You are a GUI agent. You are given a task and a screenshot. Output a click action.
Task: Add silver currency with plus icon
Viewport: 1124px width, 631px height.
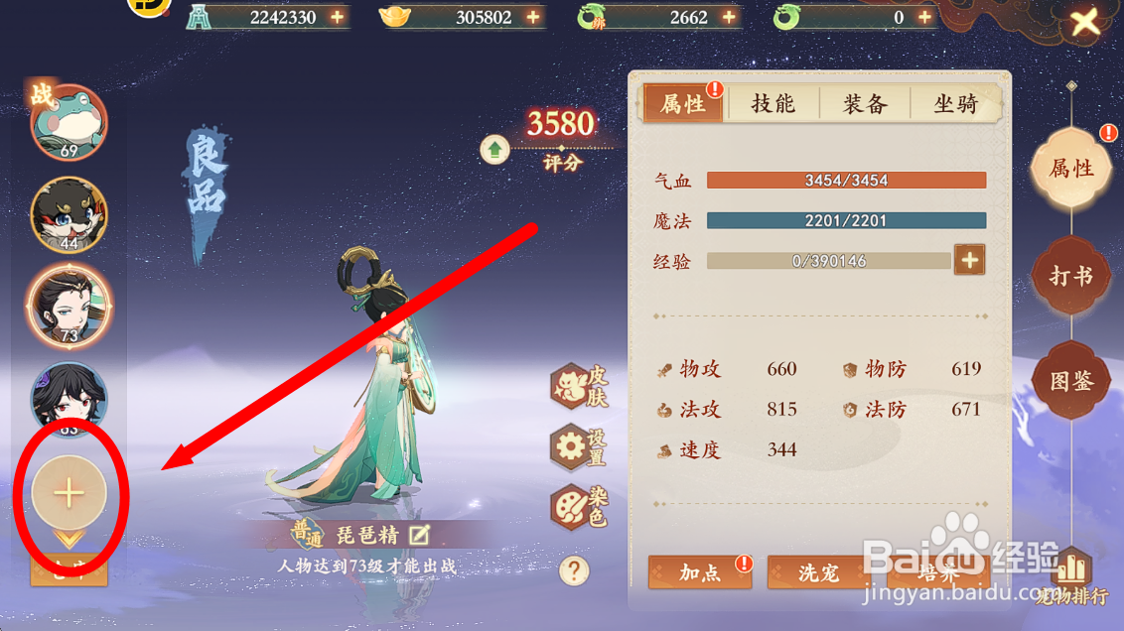[x=337, y=17]
